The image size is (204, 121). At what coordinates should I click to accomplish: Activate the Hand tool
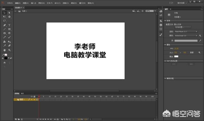[x=4, y=50]
